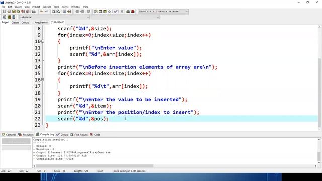Switch to the Debug sidebar tab
This screenshot has height=181, width=322.
[25, 22]
